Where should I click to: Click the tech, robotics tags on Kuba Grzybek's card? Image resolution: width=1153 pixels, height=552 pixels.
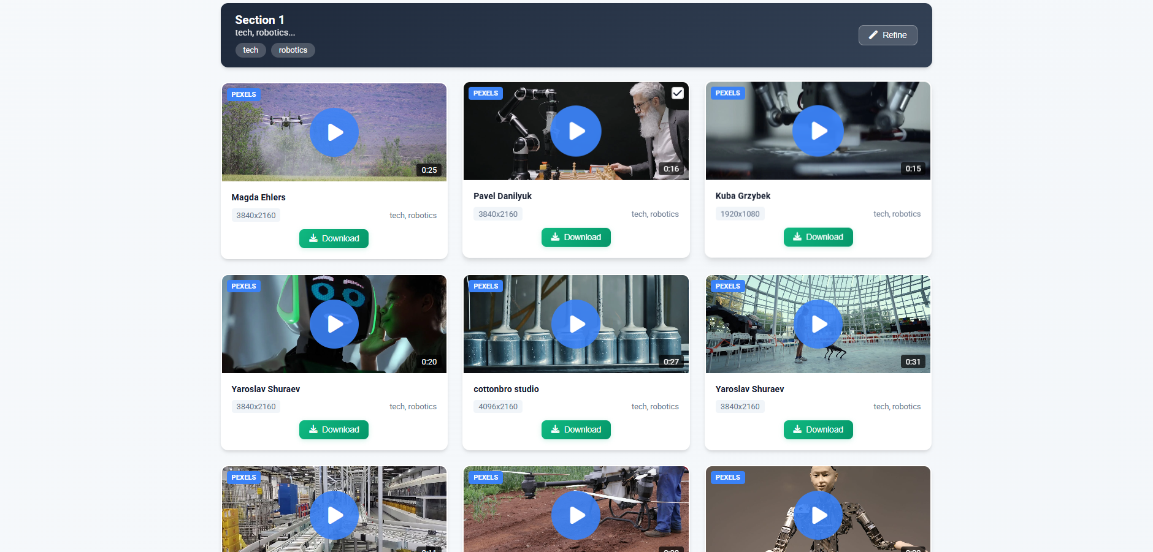click(897, 213)
